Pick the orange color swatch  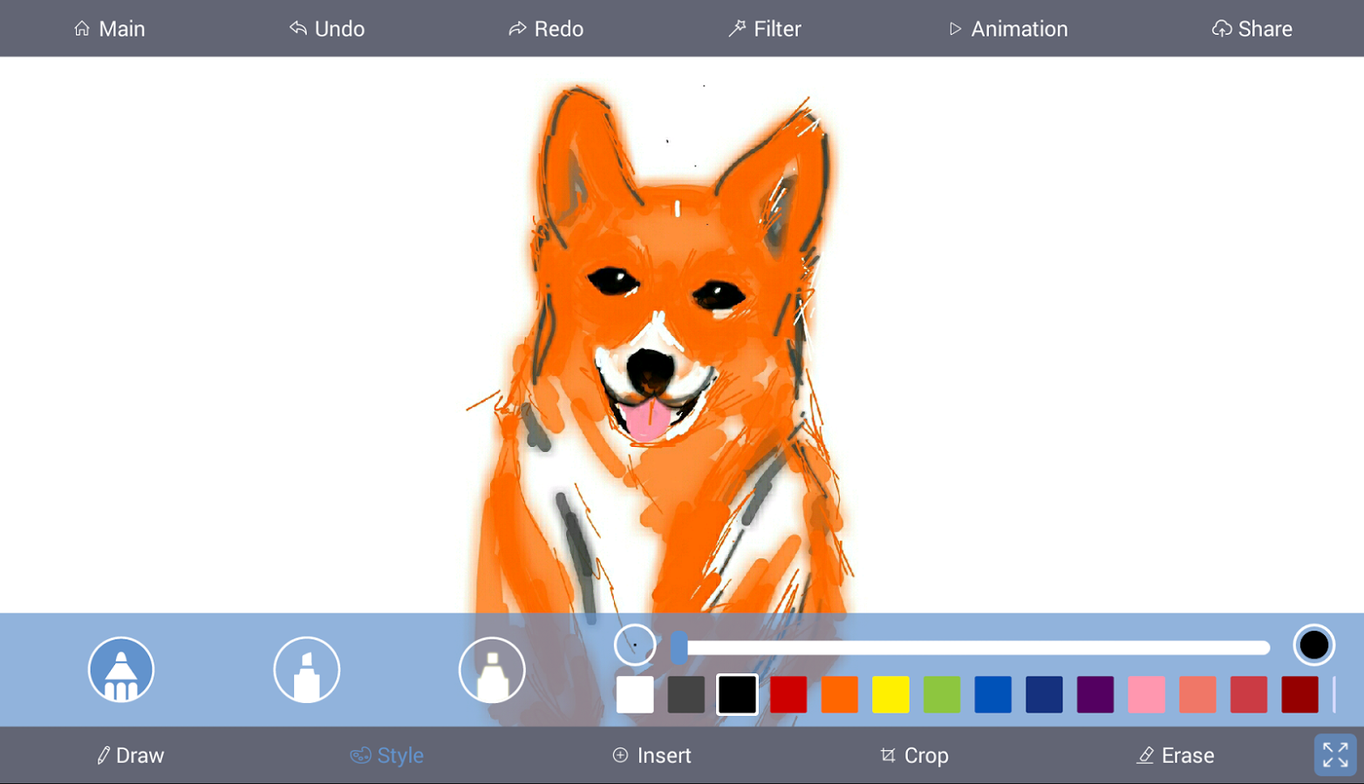pos(840,694)
